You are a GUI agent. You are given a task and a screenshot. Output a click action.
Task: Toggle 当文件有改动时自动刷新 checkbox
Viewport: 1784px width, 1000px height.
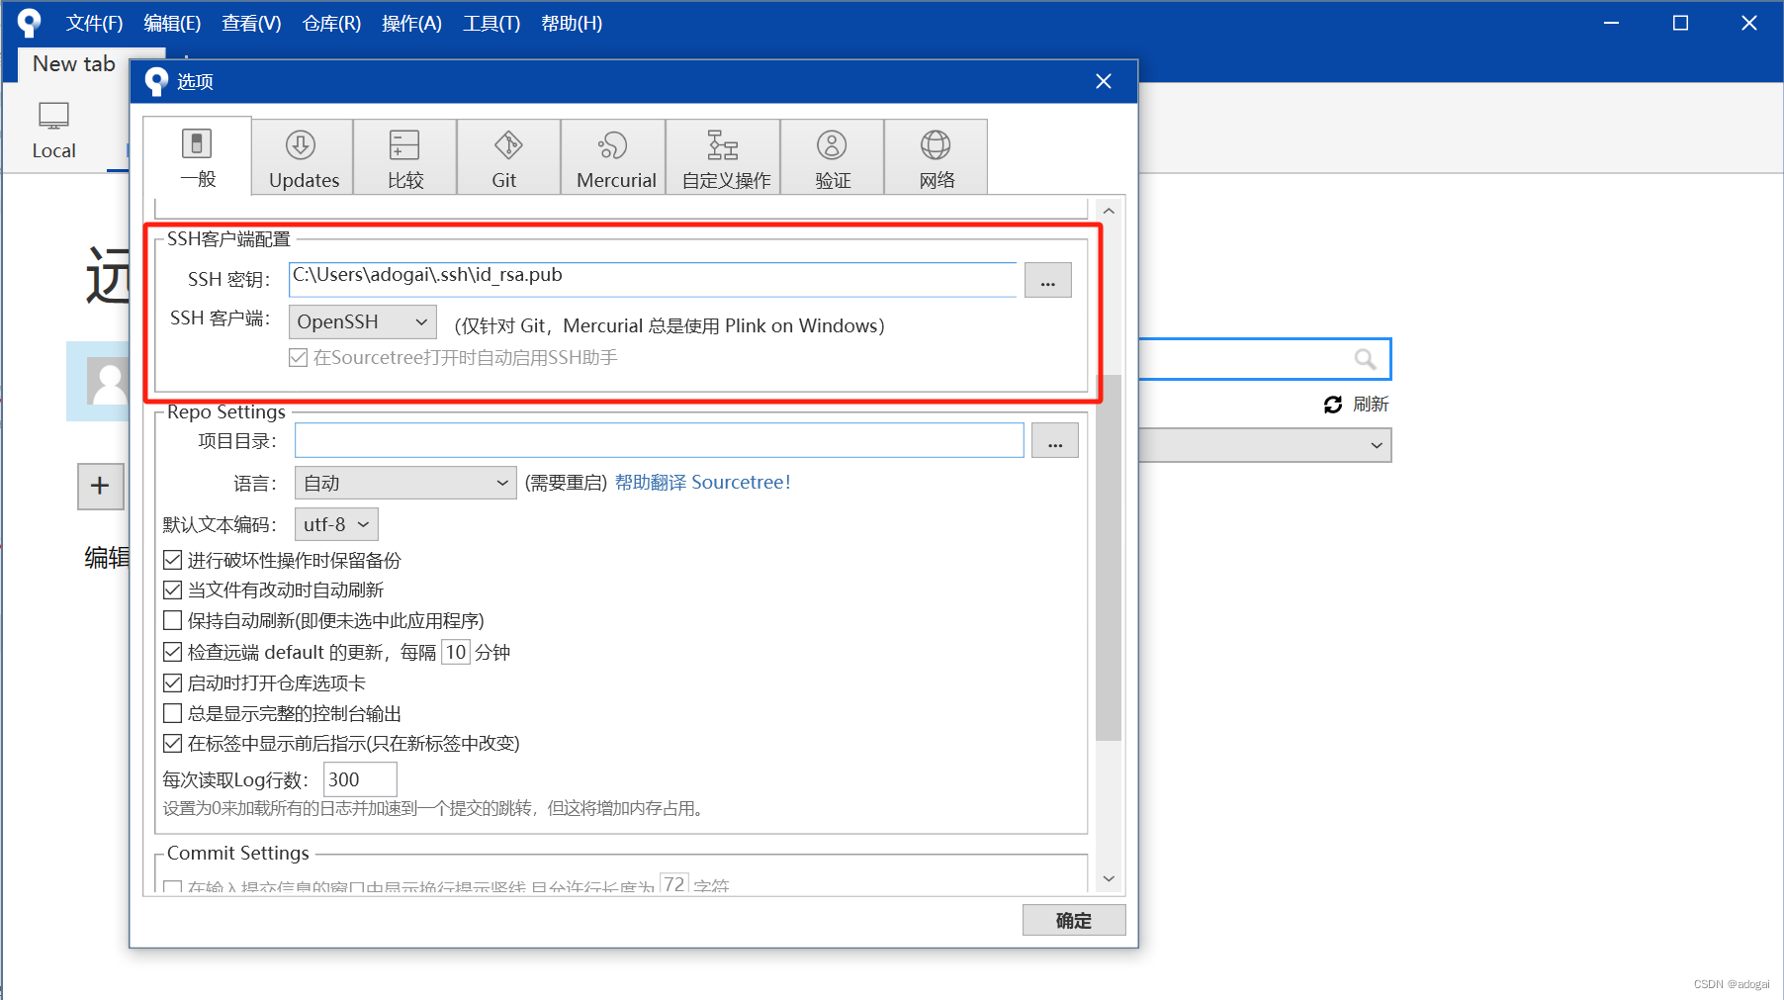click(x=172, y=591)
